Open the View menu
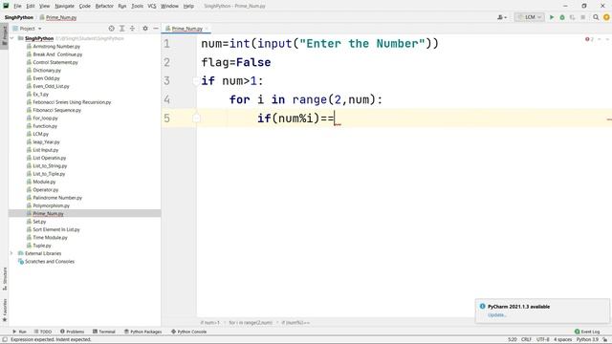 (x=45, y=6)
